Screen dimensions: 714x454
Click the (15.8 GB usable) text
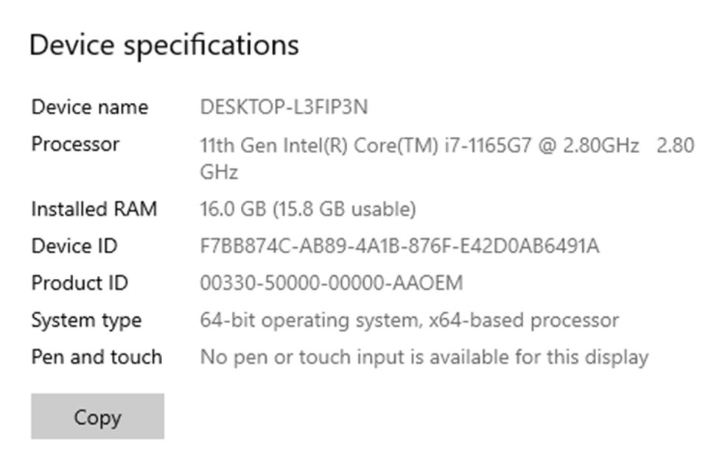(x=345, y=210)
